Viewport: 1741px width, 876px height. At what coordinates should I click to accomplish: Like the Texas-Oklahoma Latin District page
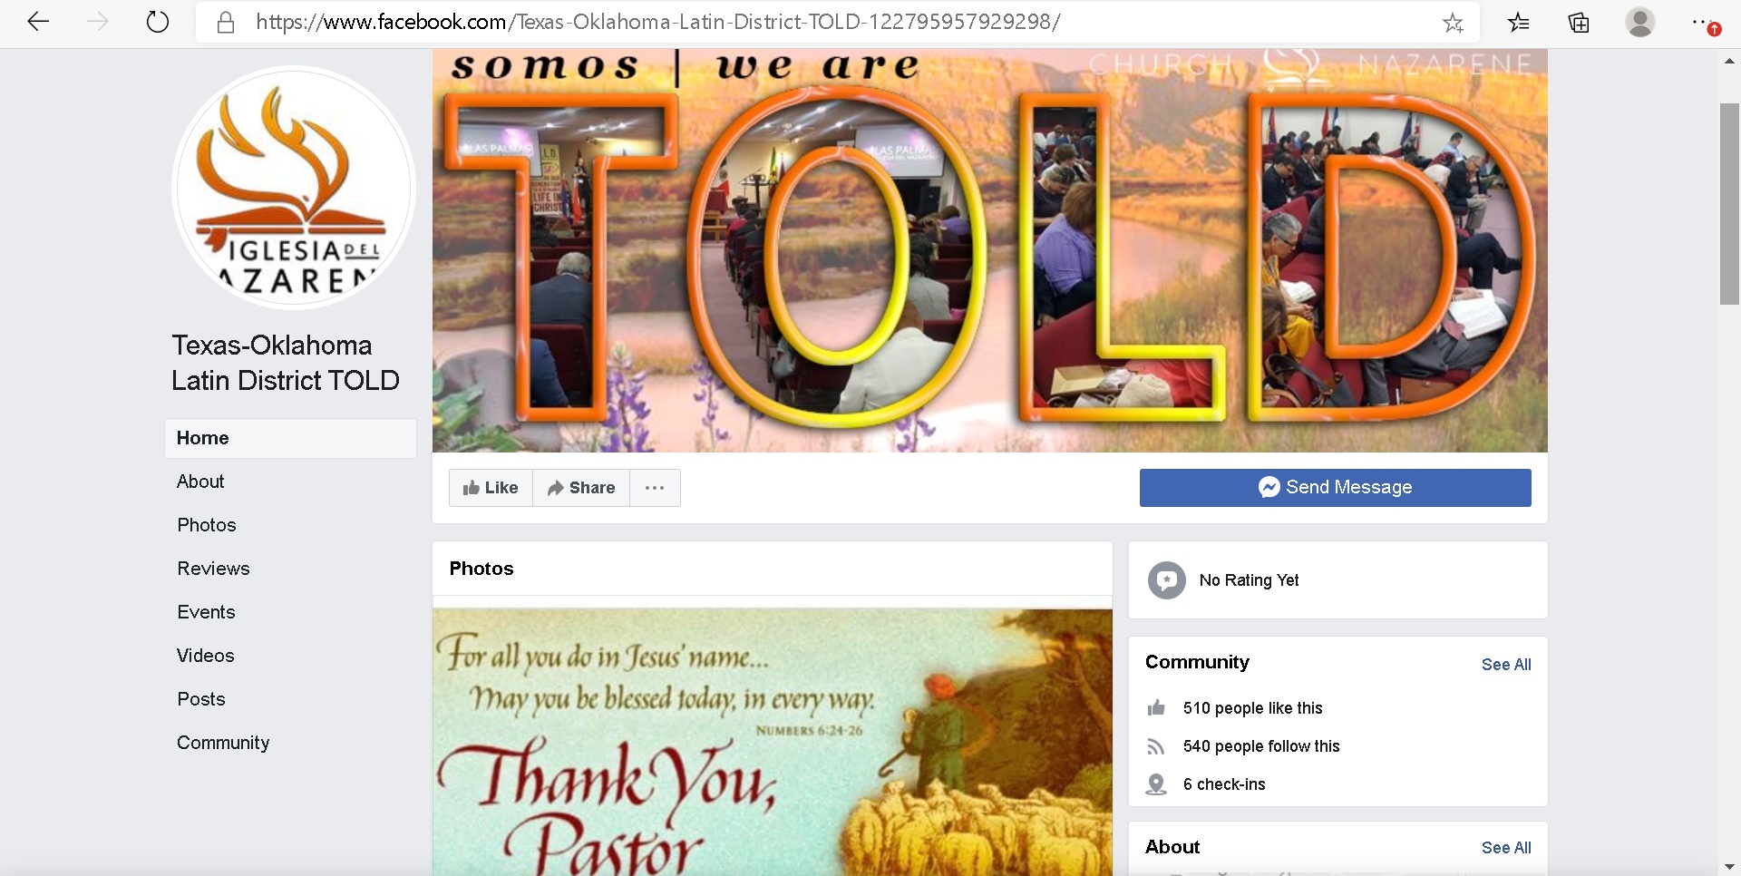click(x=491, y=488)
